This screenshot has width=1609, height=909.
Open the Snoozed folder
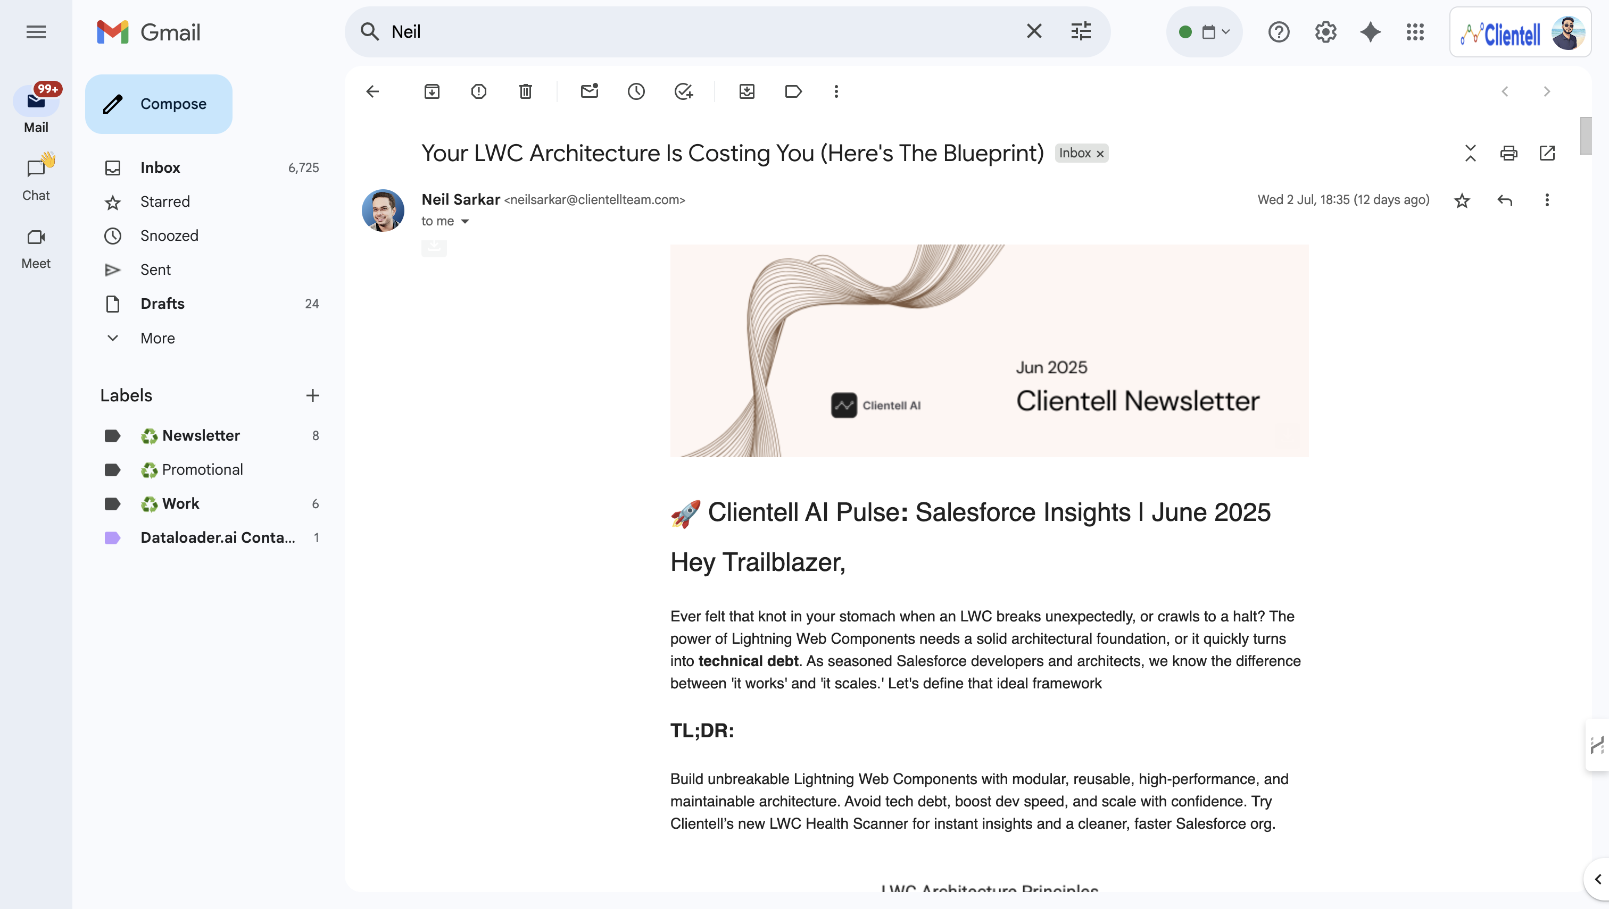(209, 236)
